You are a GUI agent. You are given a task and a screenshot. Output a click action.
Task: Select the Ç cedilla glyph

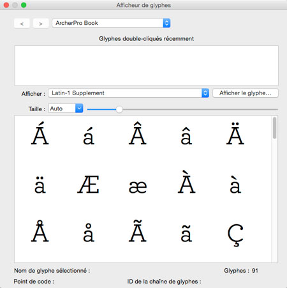[x=235, y=235]
